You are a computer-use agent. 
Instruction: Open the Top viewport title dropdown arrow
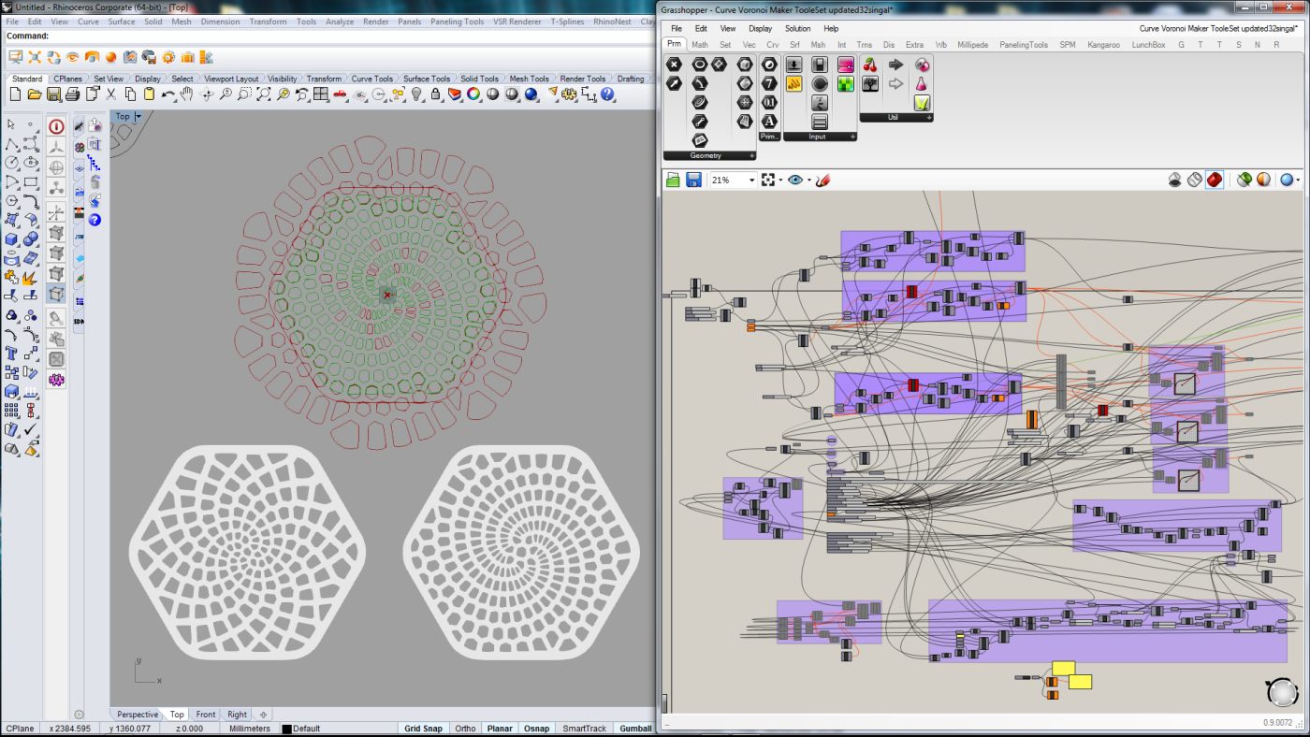(138, 117)
